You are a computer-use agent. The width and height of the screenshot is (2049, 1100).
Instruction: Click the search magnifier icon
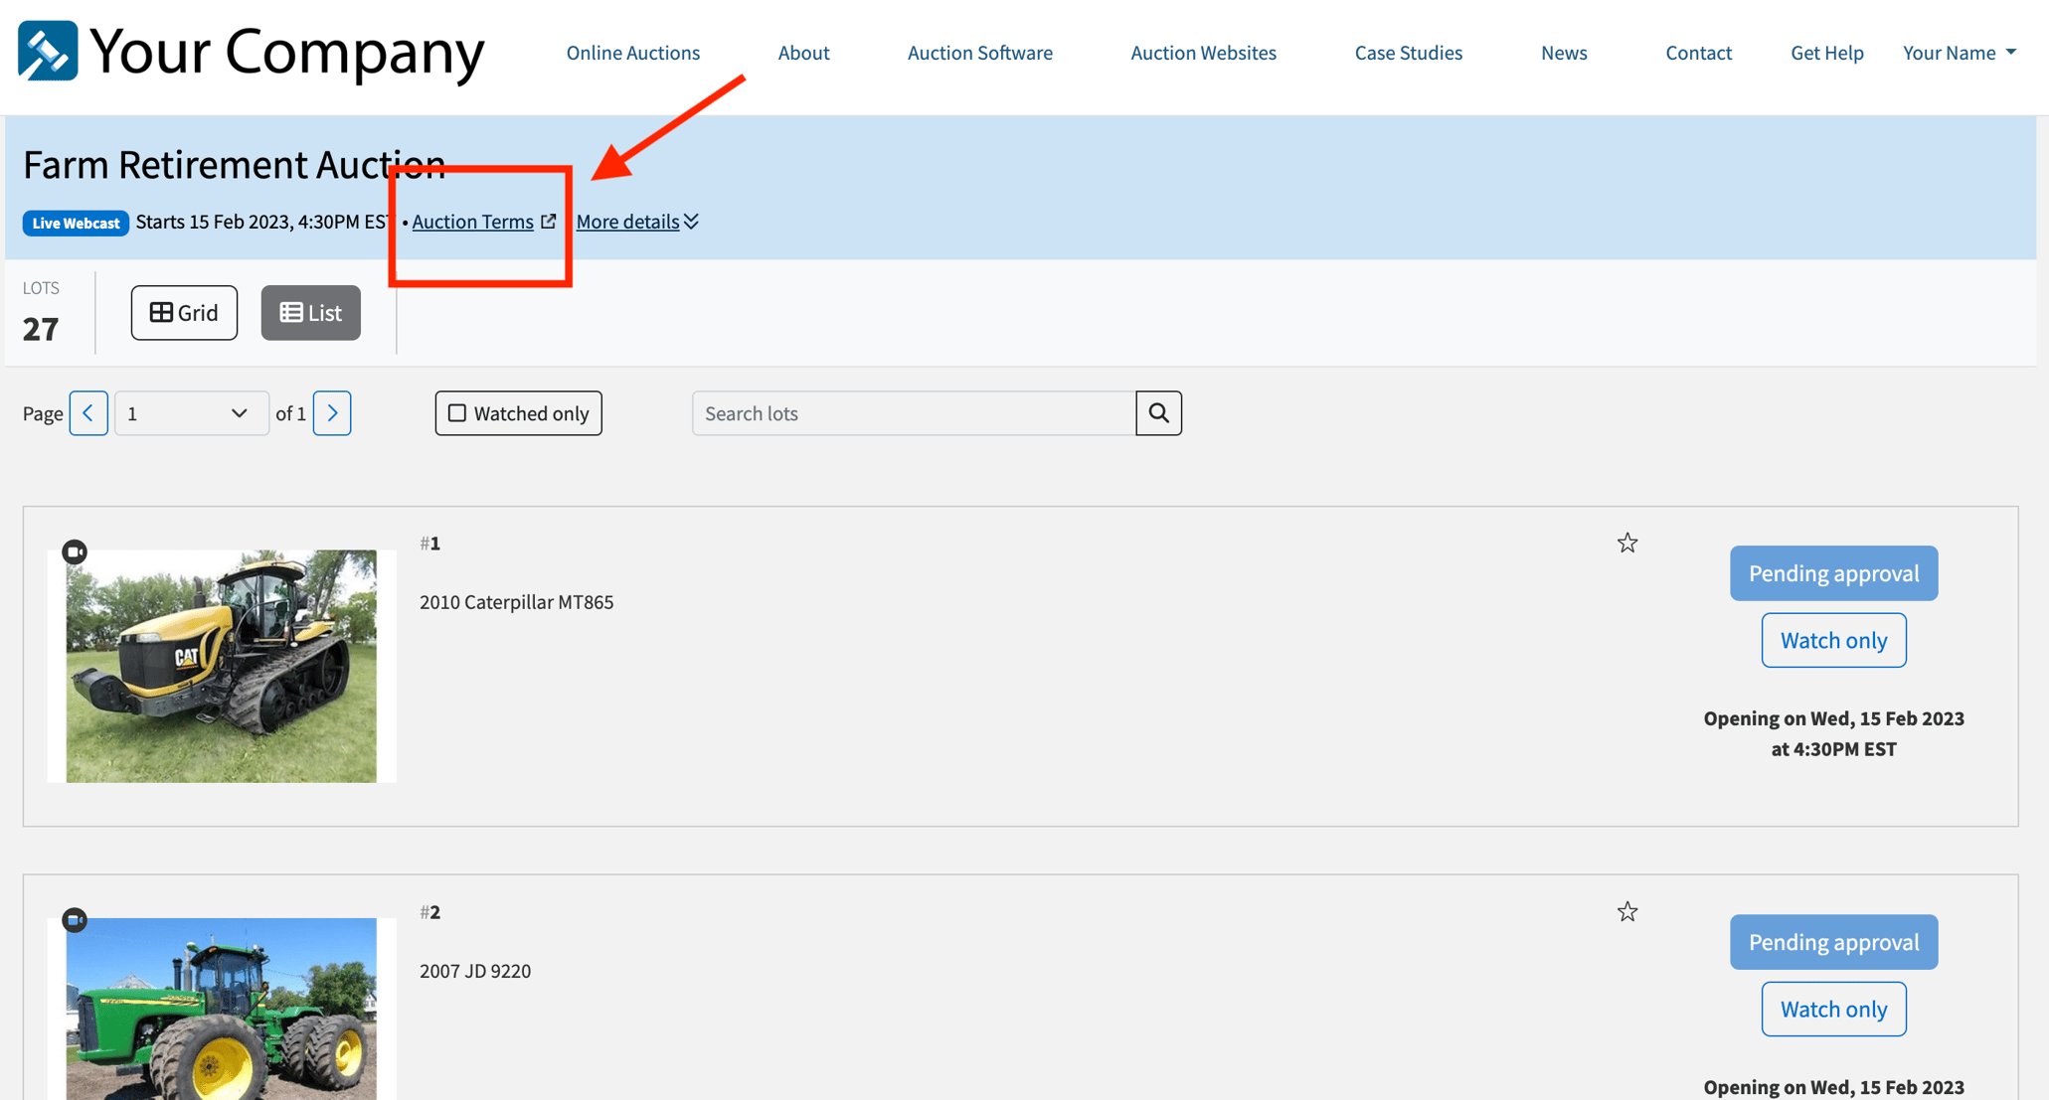(x=1158, y=412)
